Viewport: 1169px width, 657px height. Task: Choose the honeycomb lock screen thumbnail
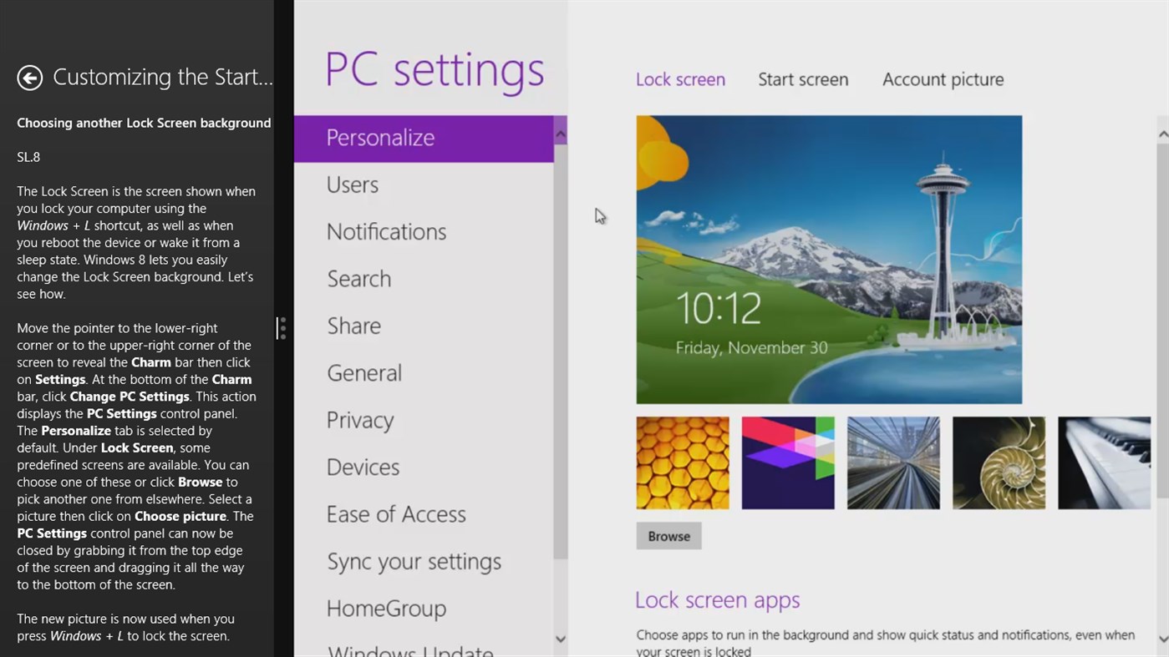(x=682, y=462)
